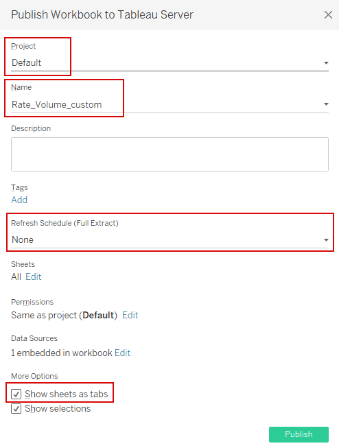Image resolution: width=339 pixels, height=448 pixels.
Task: Click into the Description text box
Action: (x=169, y=154)
